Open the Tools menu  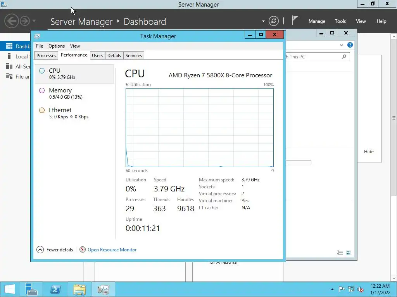point(340,21)
